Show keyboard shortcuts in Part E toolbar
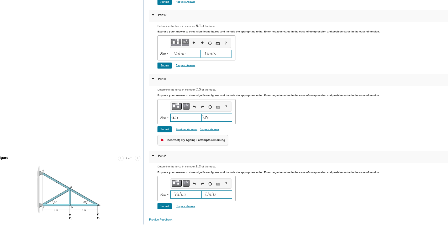The width and height of the screenshot is (448, 225). (218, 107)
